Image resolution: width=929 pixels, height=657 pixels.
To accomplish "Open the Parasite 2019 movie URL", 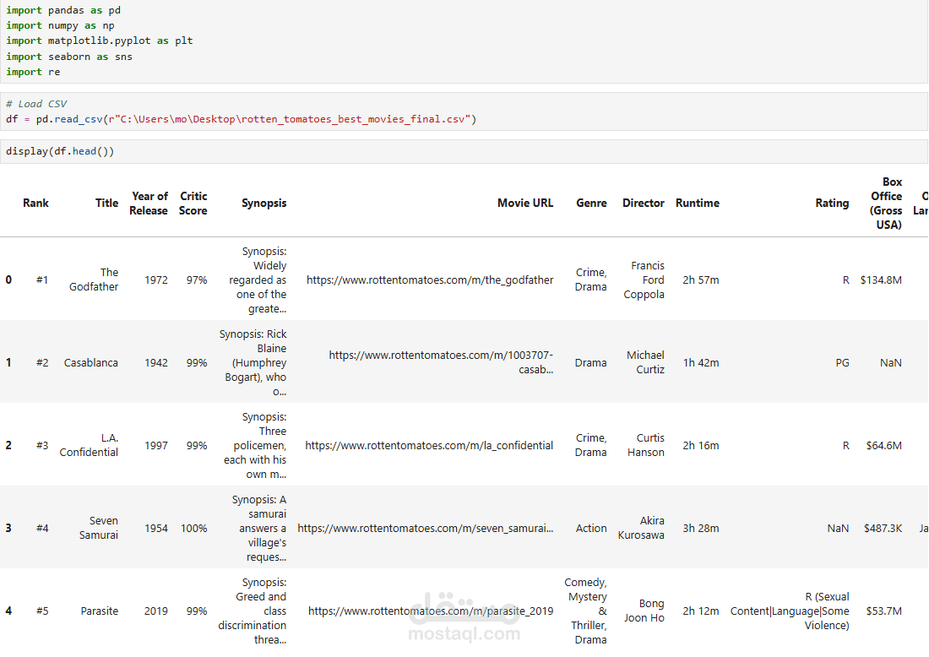I will (431, 611).
